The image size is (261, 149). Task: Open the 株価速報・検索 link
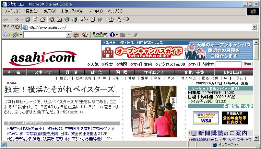coord(238,106)
